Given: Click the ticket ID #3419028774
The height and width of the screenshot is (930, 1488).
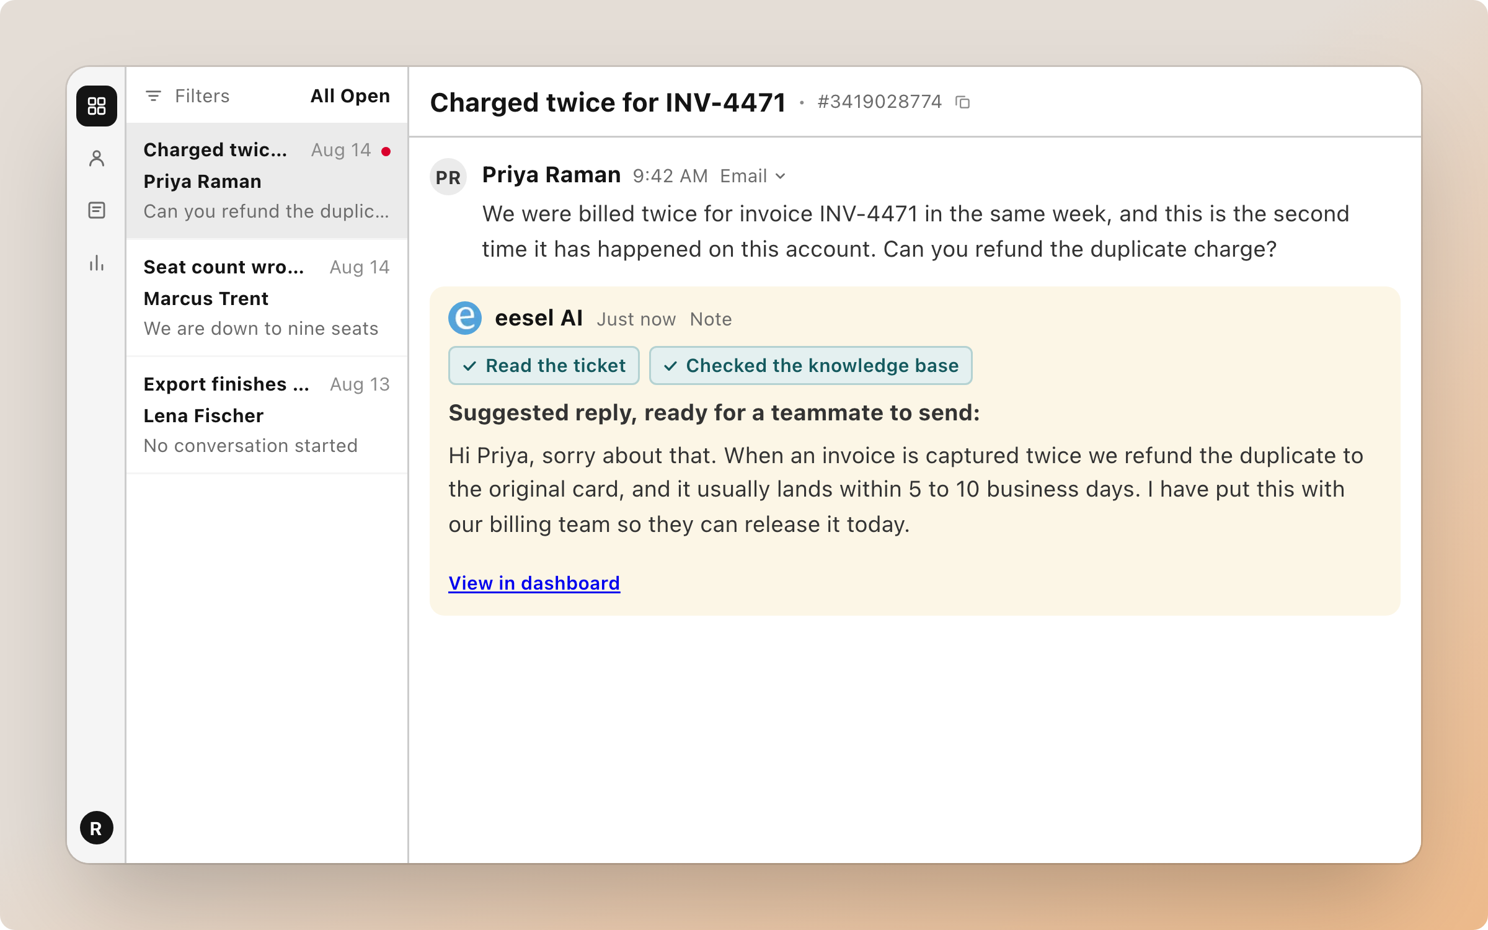Looking at the screenshot, I should (x=879, y=102).
